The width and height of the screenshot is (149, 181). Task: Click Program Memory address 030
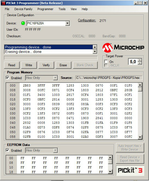(x=12, y=113)
